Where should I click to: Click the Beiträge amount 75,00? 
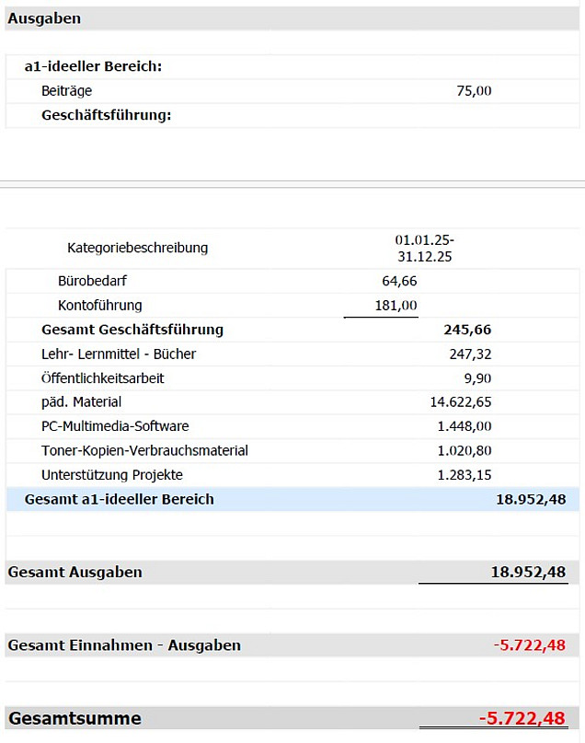(474, 91)
